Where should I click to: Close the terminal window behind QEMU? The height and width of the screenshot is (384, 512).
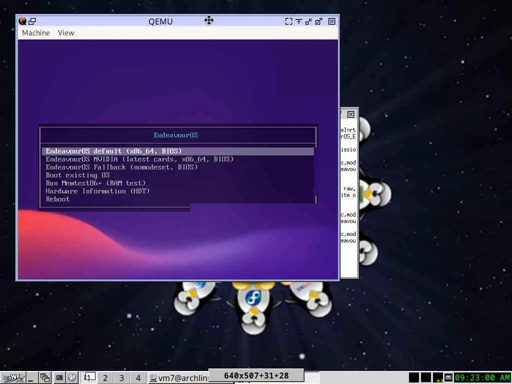pyautogui.click(x=350, y=114)
